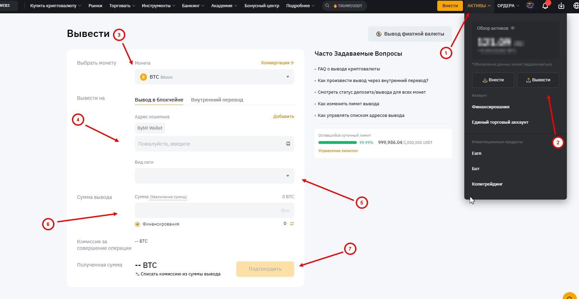Click the Конвертация link

(x=277, y=63)
